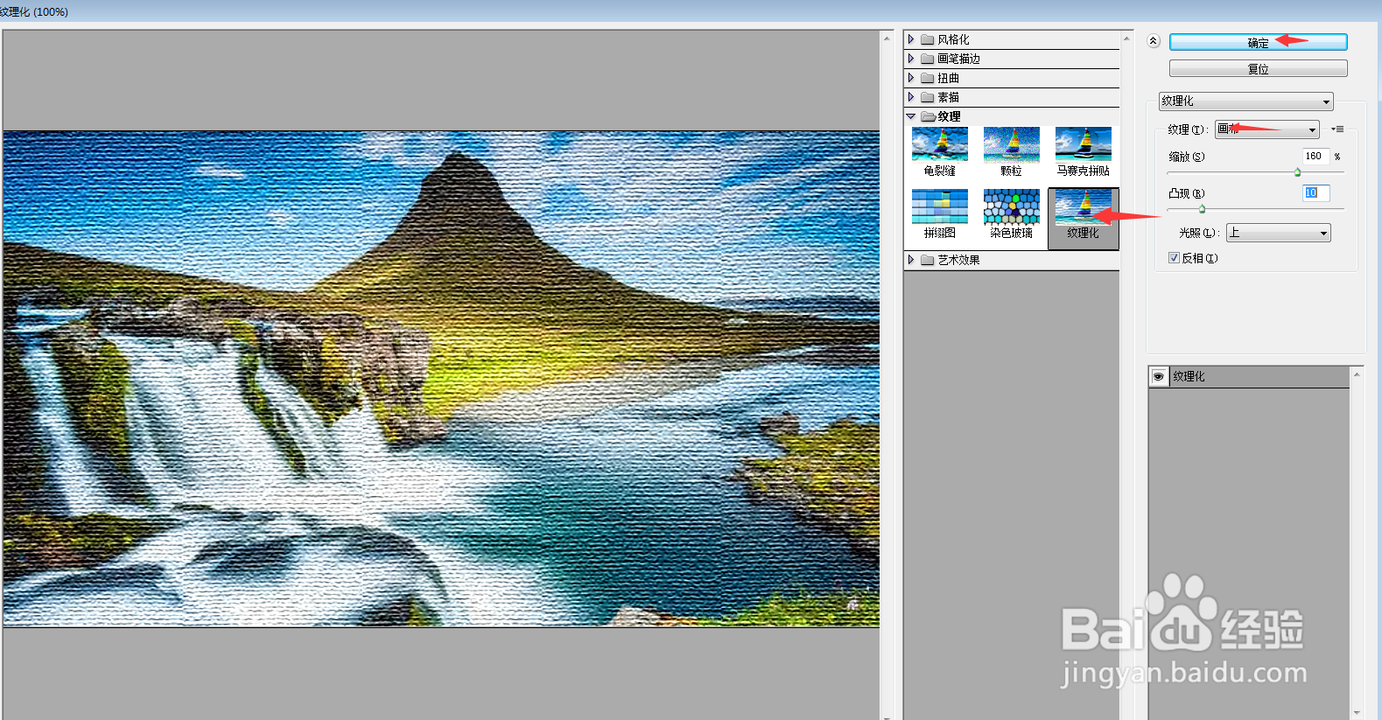Select the 颗粒 filter thumbnail
1382x720 pixels.
pyautogui.click(x=1011, y=144)
